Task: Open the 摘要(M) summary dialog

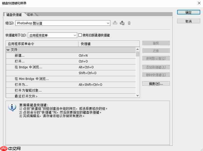Action: click(156, 83)
